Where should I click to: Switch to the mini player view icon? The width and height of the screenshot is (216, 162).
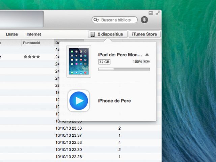click(151, 13)
